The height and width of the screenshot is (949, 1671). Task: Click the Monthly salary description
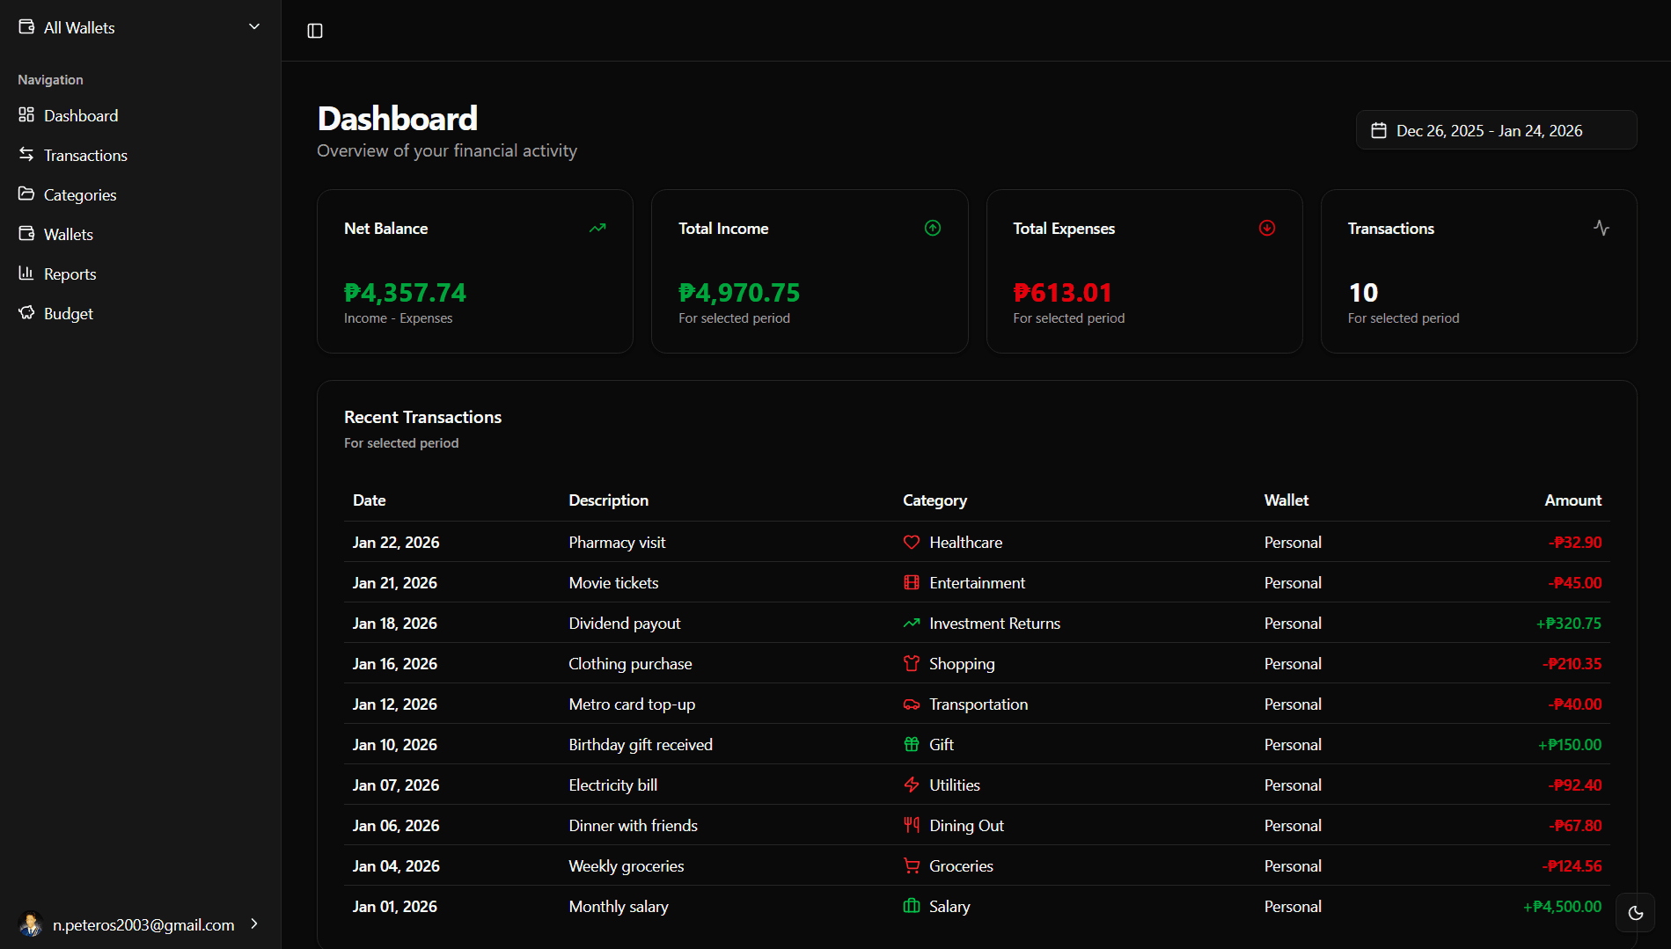(x=619, y=907)
